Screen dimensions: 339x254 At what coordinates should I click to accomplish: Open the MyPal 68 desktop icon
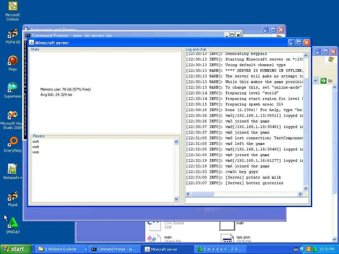[x=13, y=36]
